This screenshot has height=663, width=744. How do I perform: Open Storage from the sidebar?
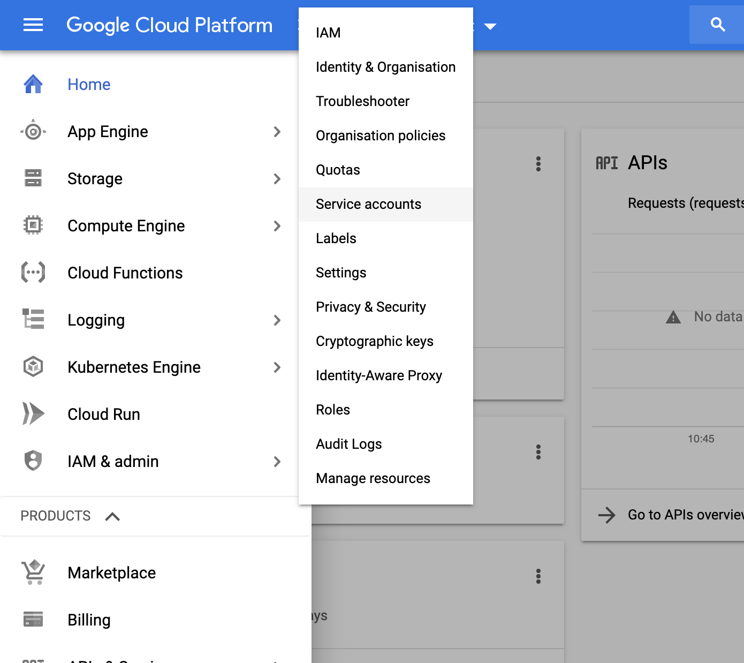pyautogui.click(x=95, y=178)
